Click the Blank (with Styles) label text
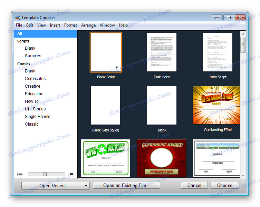The image size is (260, 207). (x=106, y=130)
